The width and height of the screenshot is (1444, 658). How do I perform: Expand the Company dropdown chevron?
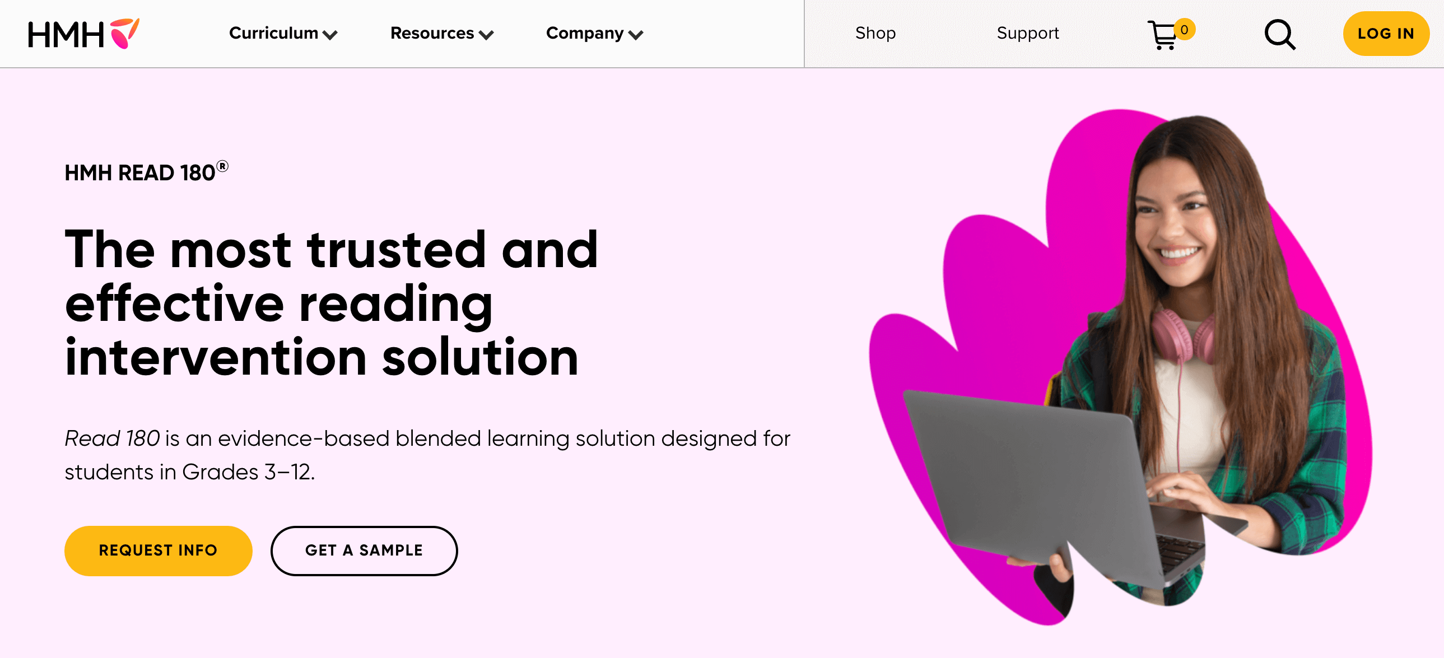pos(636,35)
